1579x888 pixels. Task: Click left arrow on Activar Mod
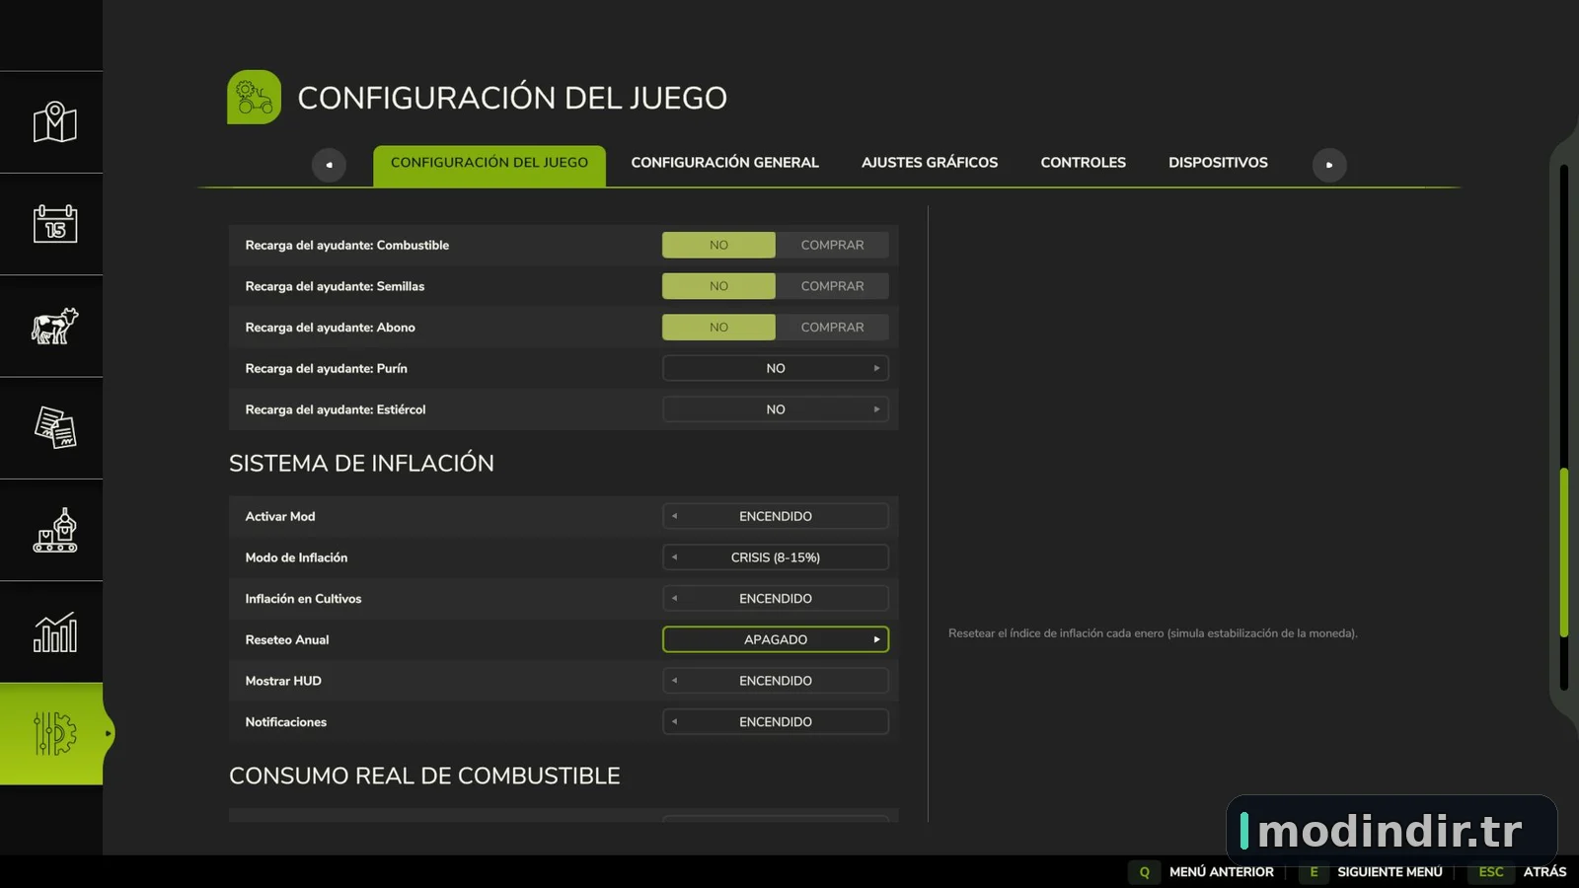click(675, 516)
